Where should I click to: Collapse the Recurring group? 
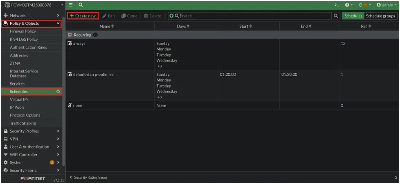(70, 35)
